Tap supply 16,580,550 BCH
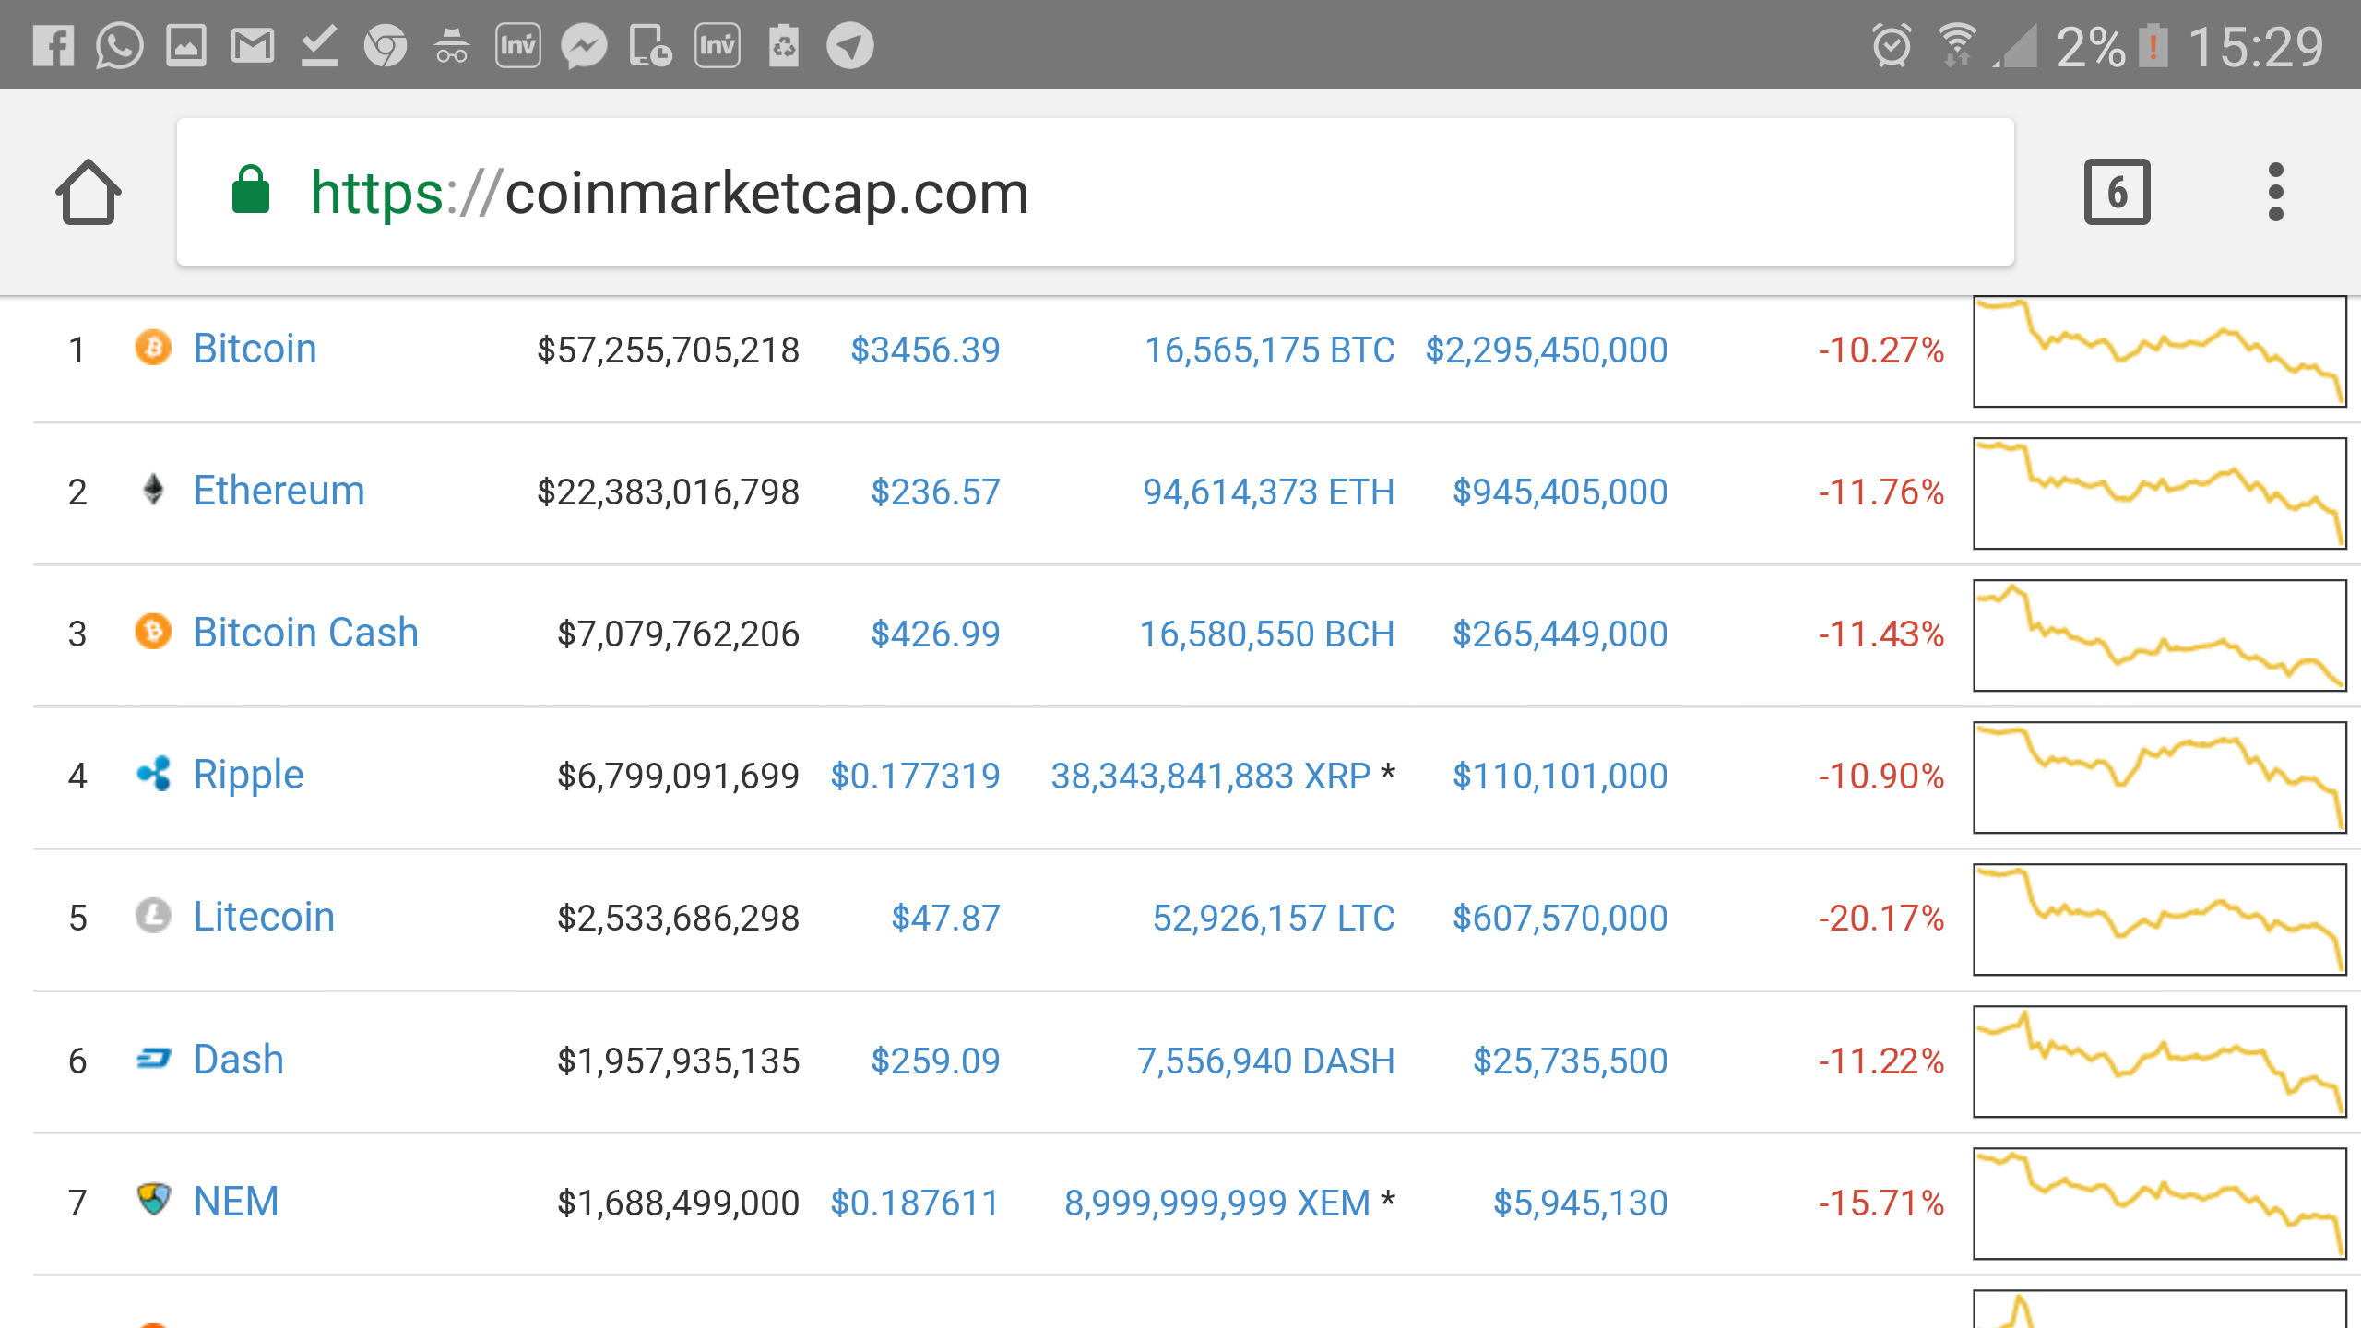2361x1328 pixels. point(1267,634)
